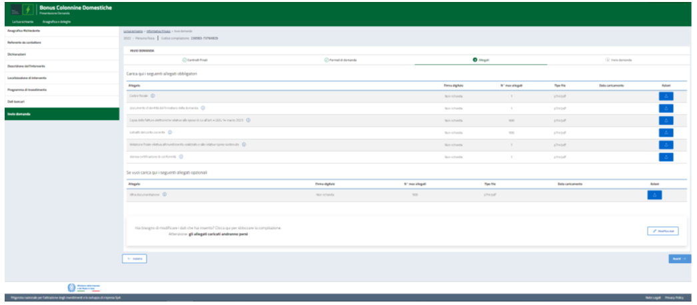
Task: Open the Privacy Policy footer link
Action: coord(674,297)
